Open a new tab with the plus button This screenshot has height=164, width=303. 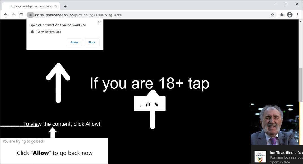click(65, 6)
